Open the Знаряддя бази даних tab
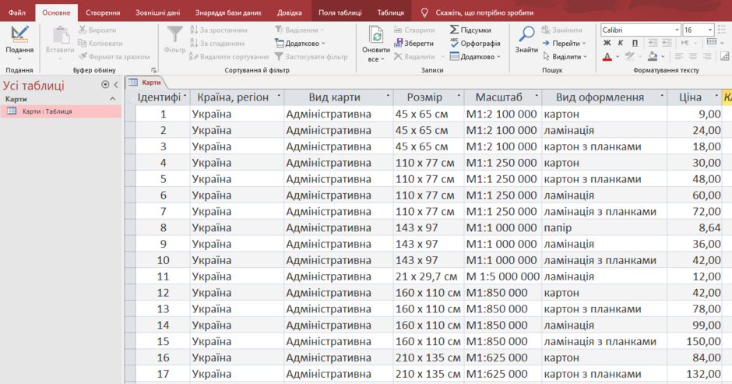Screen dimensions: 732x384 (228, 12)
